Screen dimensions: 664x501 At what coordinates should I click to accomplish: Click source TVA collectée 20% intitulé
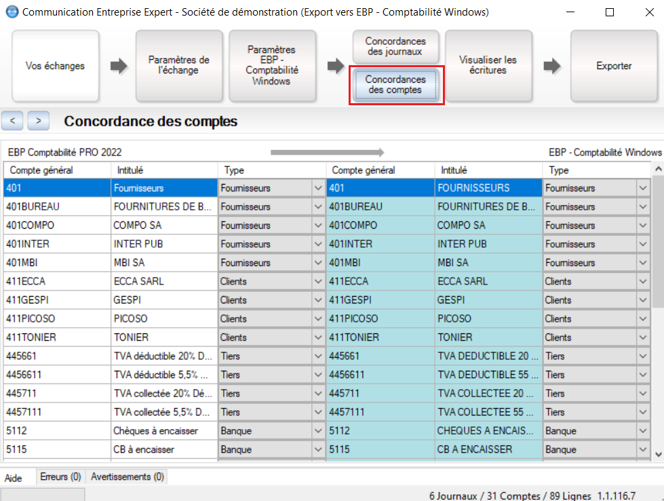tap(165, 393)
